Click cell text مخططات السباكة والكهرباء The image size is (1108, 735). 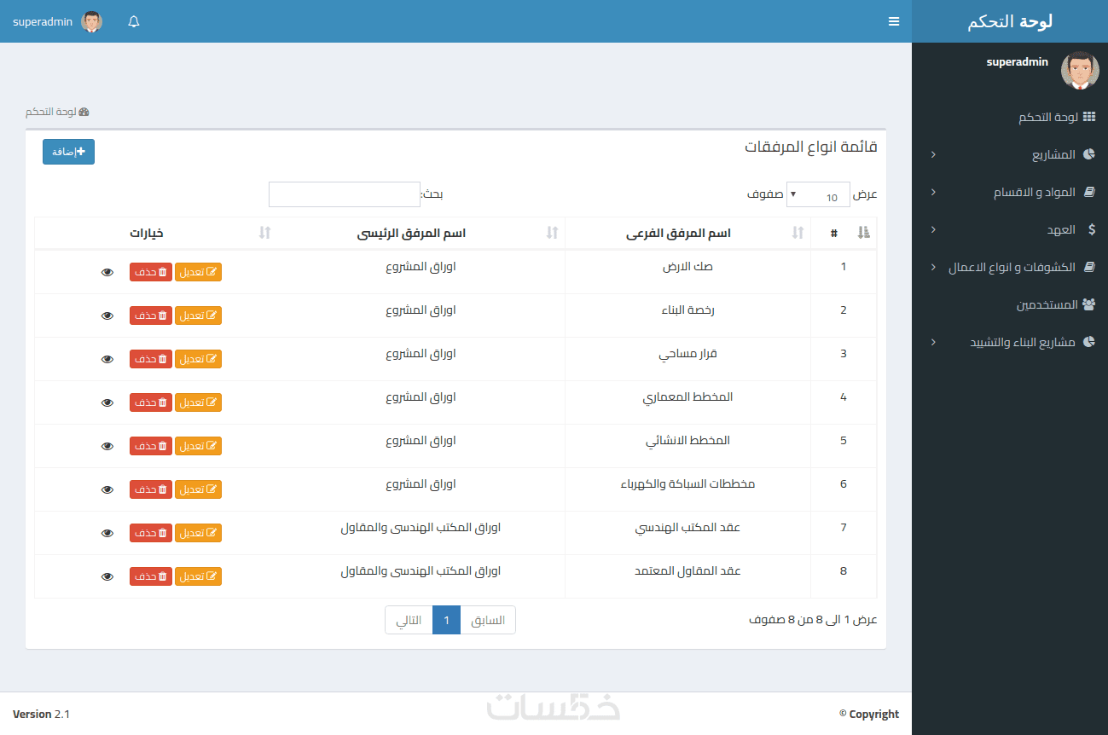[687, 483]
